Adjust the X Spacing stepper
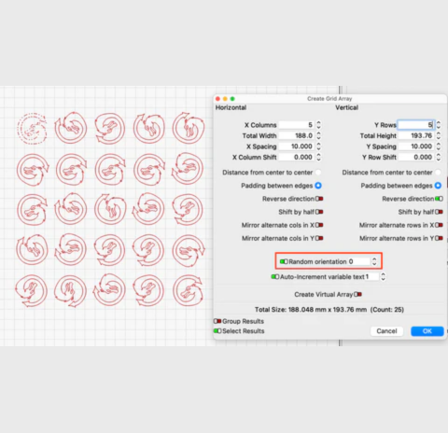Image resolution: width=448 pixels, height=433 pixels. tap(318, 147)
